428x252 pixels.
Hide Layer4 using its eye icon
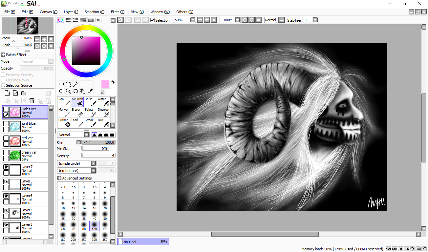(6, 210)
